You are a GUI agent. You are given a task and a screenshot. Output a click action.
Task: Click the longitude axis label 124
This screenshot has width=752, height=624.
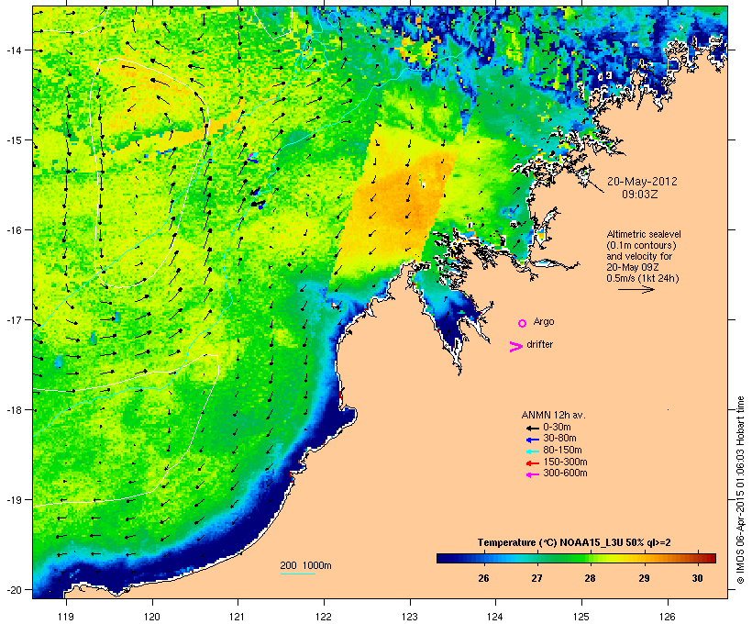pyautogui.click(x=495, y=617)
